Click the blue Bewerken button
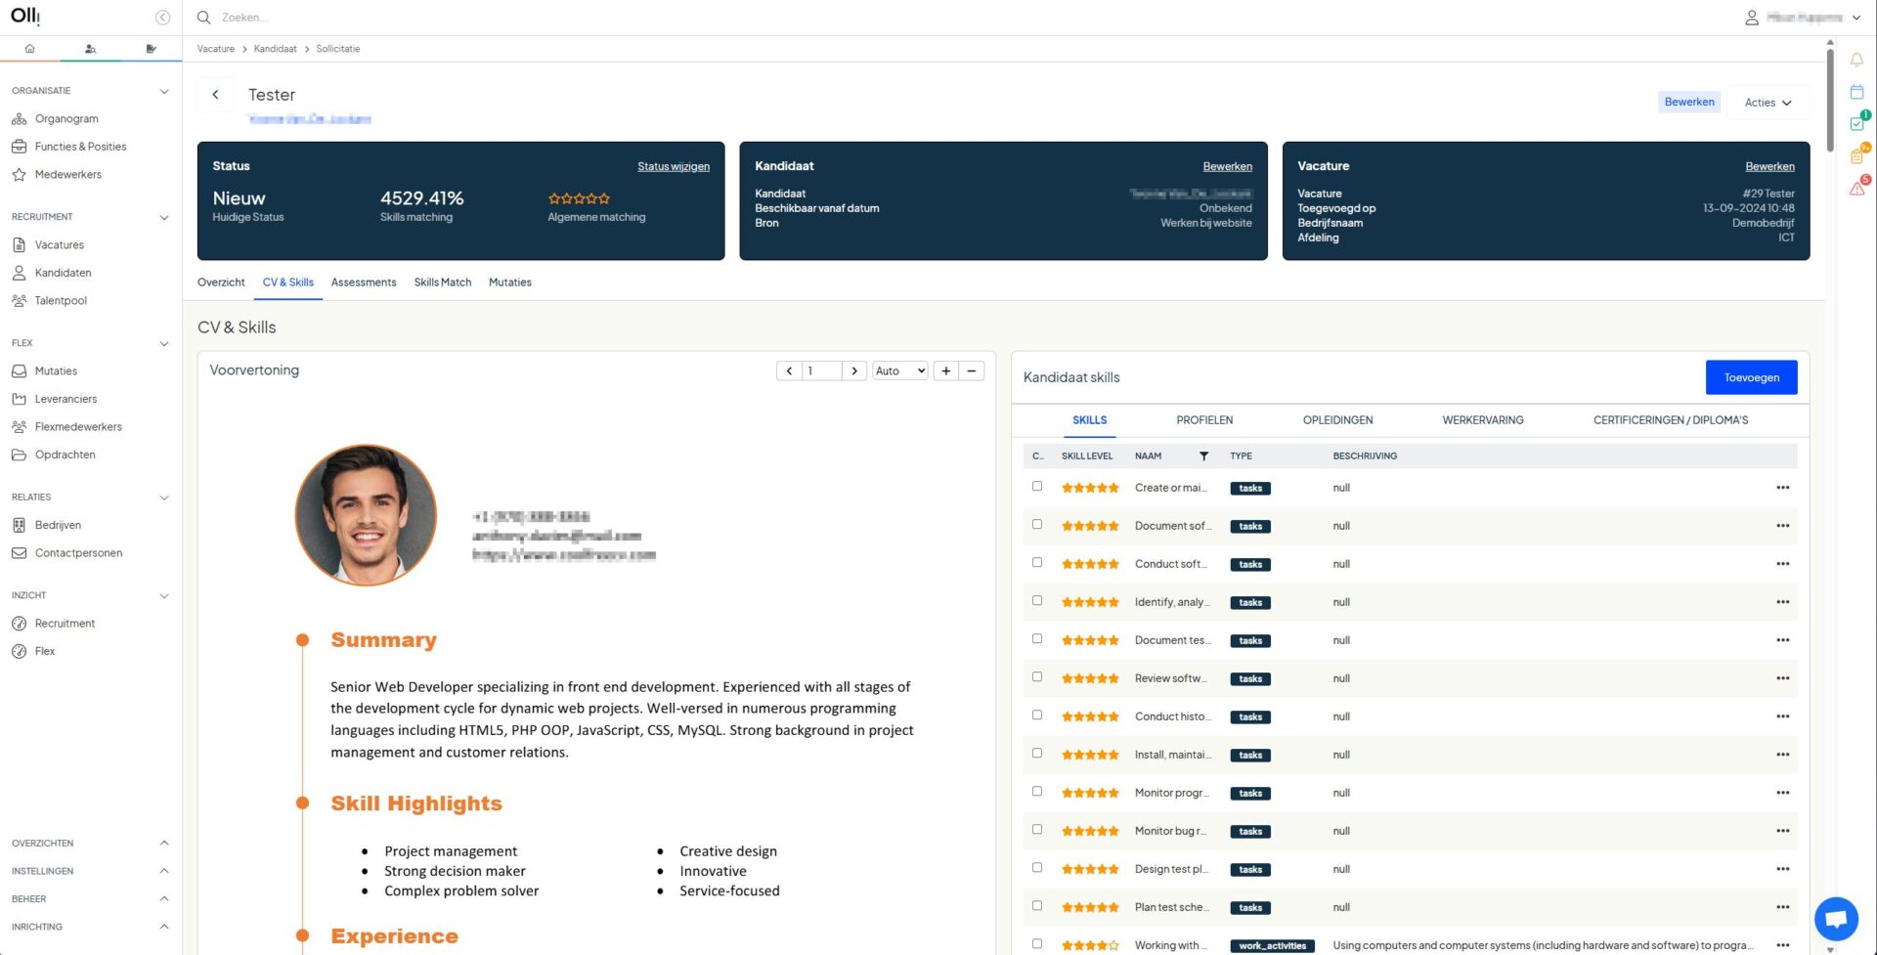 click(1689, 102)
